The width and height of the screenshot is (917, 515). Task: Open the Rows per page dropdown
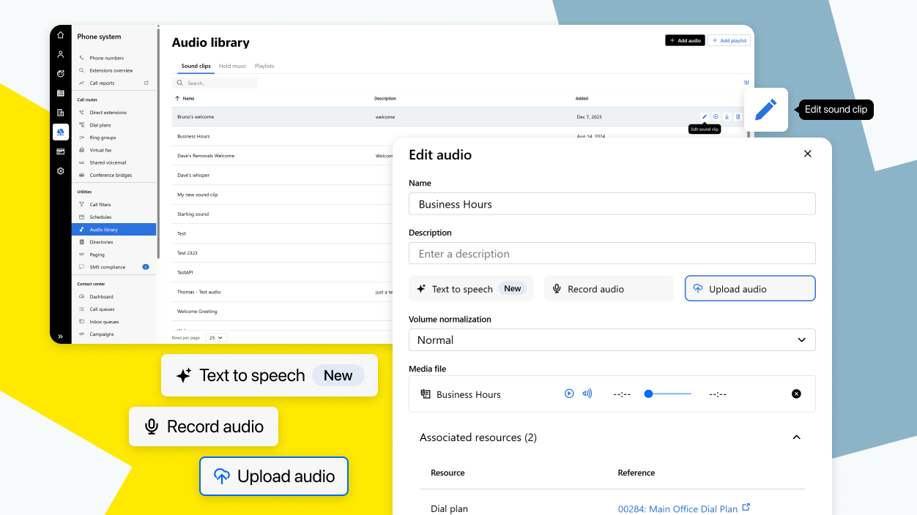coord(217,338)
